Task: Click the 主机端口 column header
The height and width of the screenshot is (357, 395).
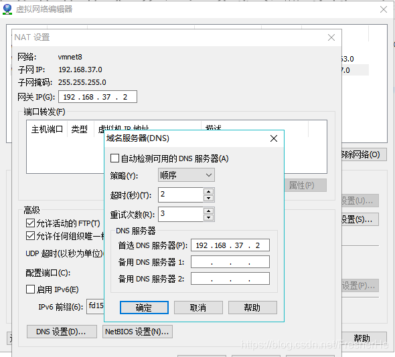Action: click(x=47, y=129)
